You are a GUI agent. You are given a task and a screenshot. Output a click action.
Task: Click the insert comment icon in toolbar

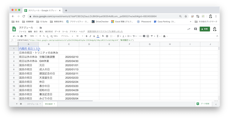click(x=144, y=36)
